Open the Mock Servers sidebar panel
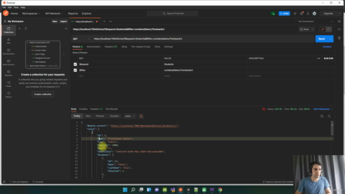The image size is (345, 194). pos(9,63)
